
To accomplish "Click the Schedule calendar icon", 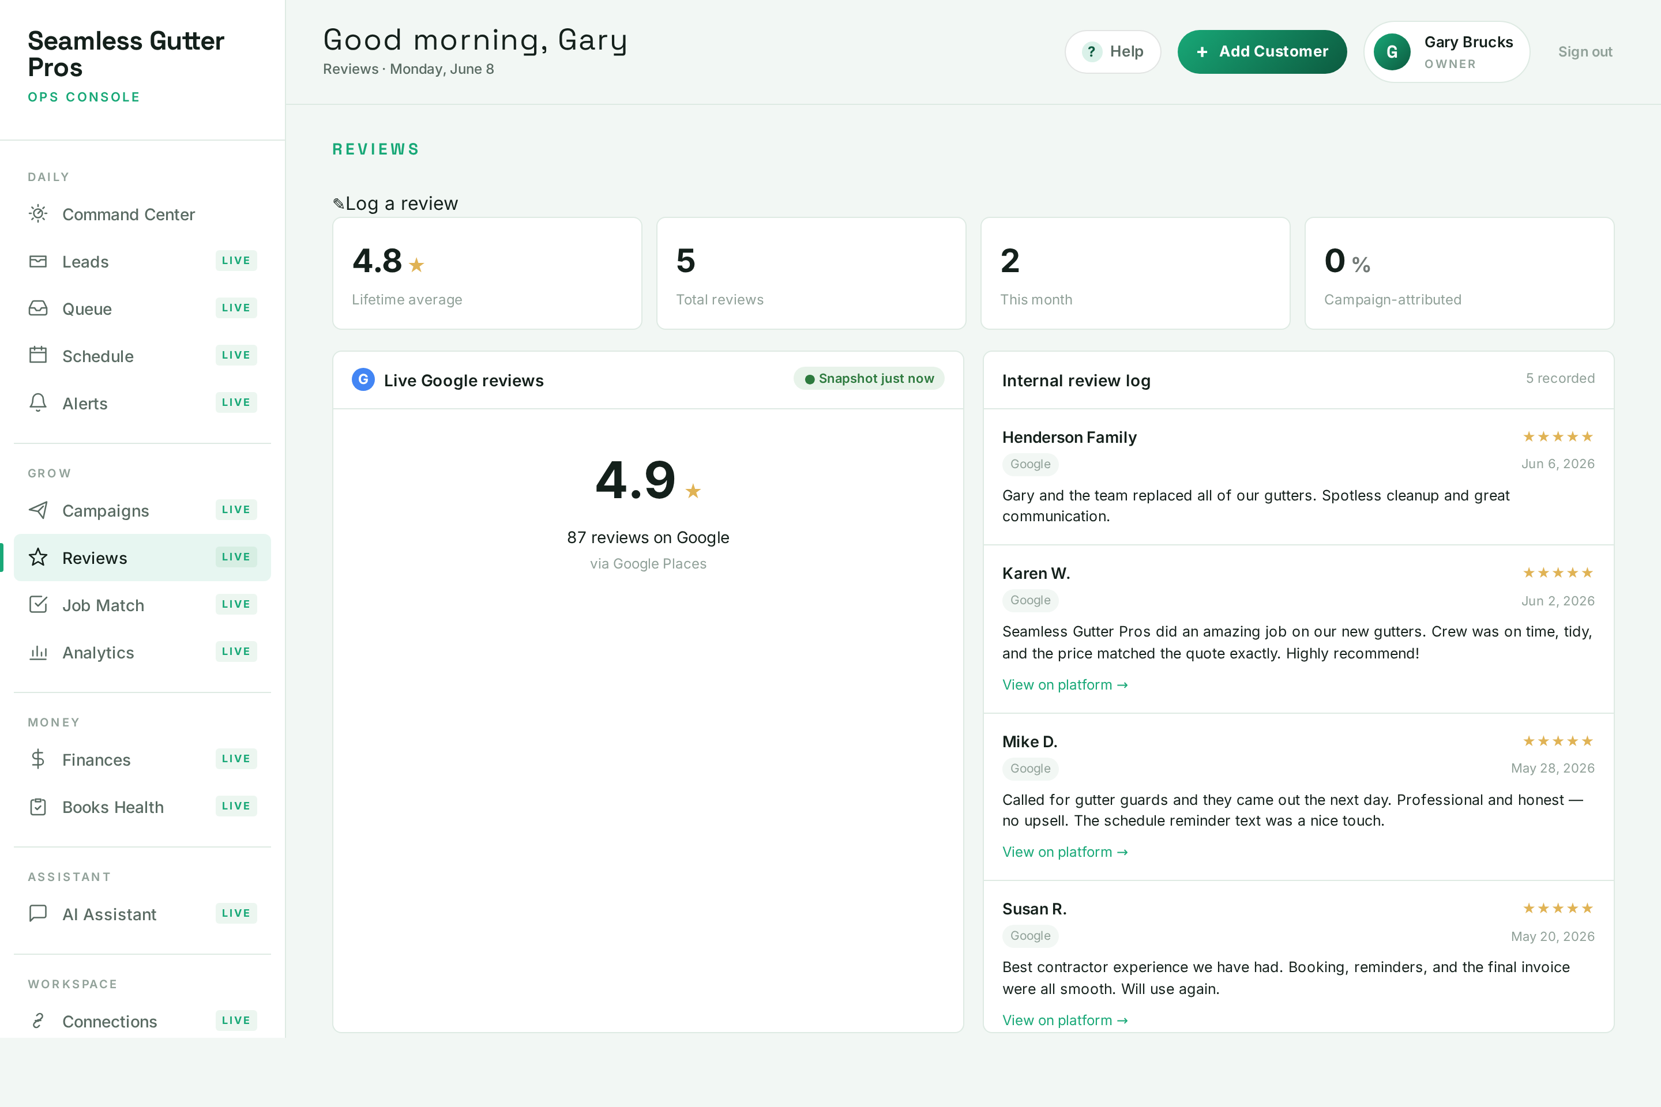I will click(x=38, y=355).
